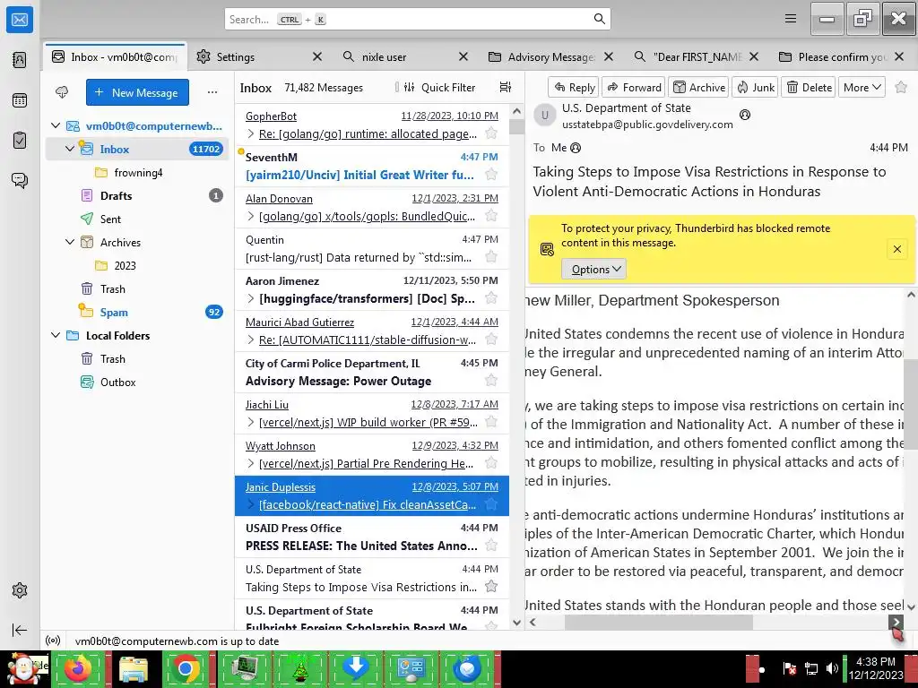Switch to the Settings tab

click(x=259, y=56)
